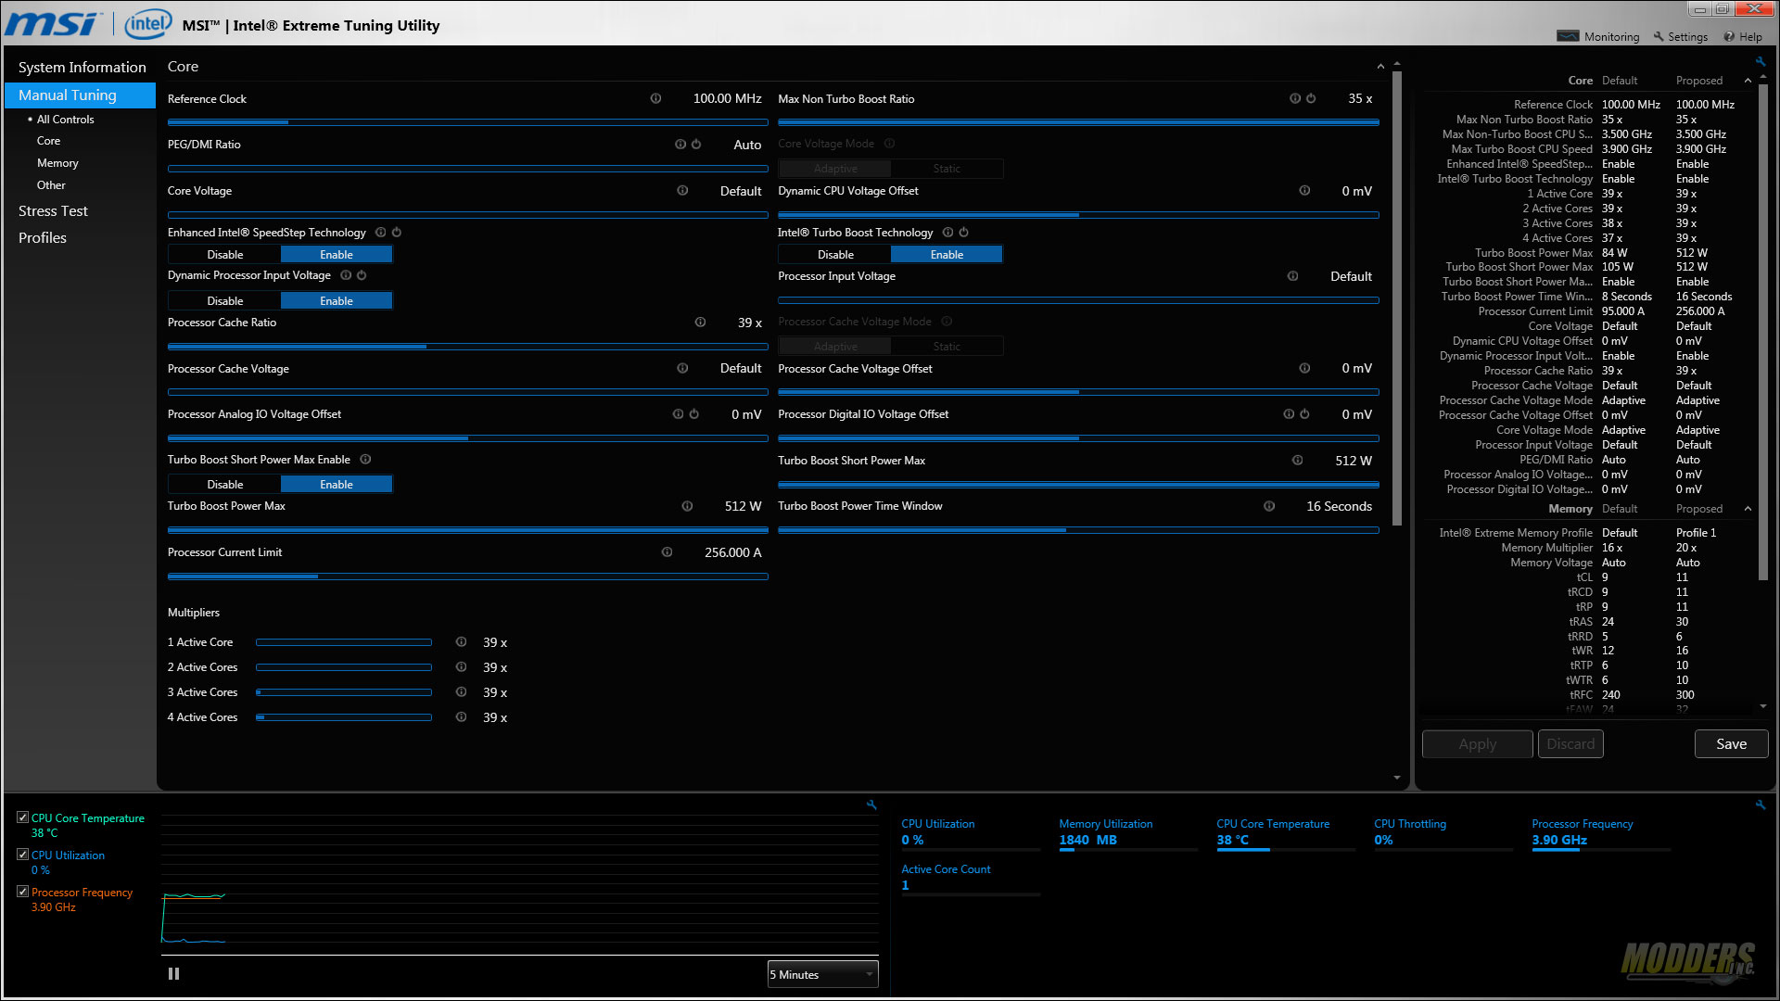Image resolution: width=1780 pixels, height=1001 pixels.
Task: Click info icon for Processor Cache Voltage Offset
Action: [x=1304, y=368]
